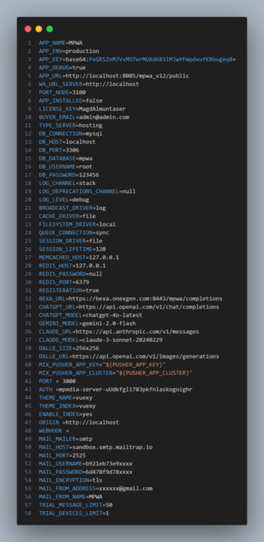Click the APP_ENV=production line
Image resolution: width=264 pixels, height=542 pixels.
click(x=69, y=51)
